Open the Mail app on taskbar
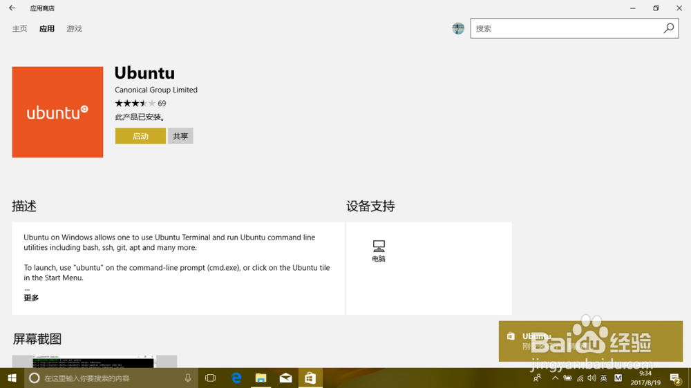This screenshot has height=388, width=691. tap(285, 378)
